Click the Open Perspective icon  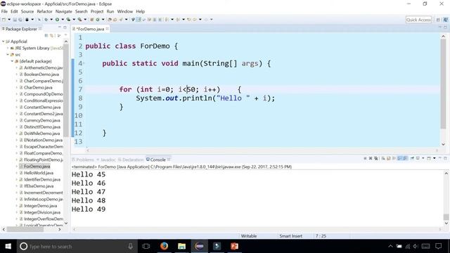[438, 20]
